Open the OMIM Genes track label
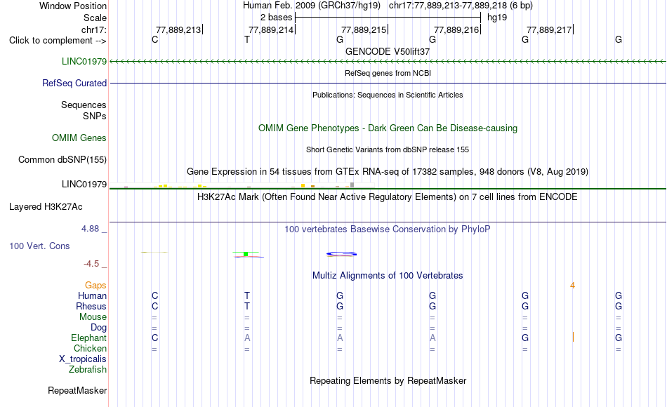 tap(79, 138)
